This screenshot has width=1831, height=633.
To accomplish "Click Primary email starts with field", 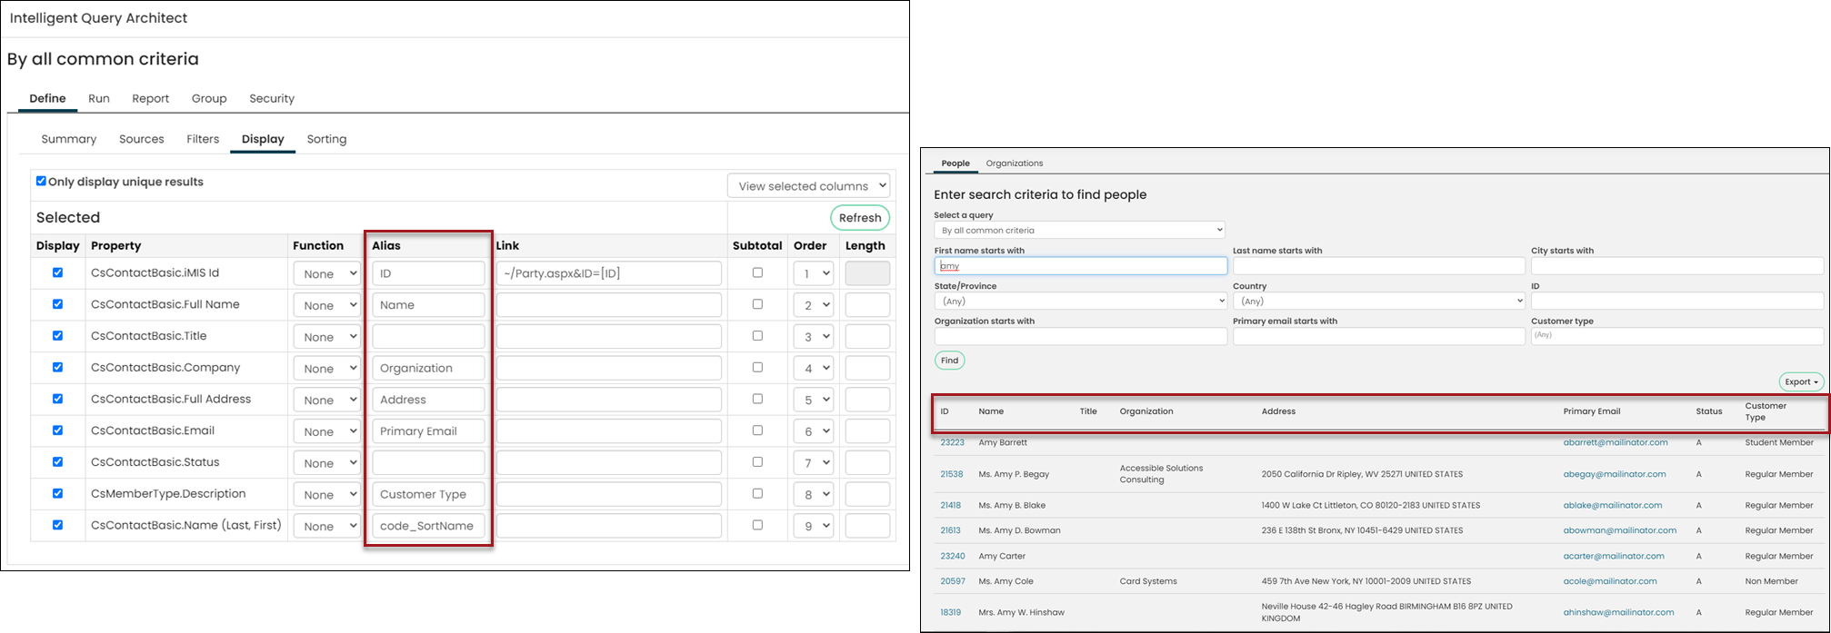I will [x=1379, y=336].
